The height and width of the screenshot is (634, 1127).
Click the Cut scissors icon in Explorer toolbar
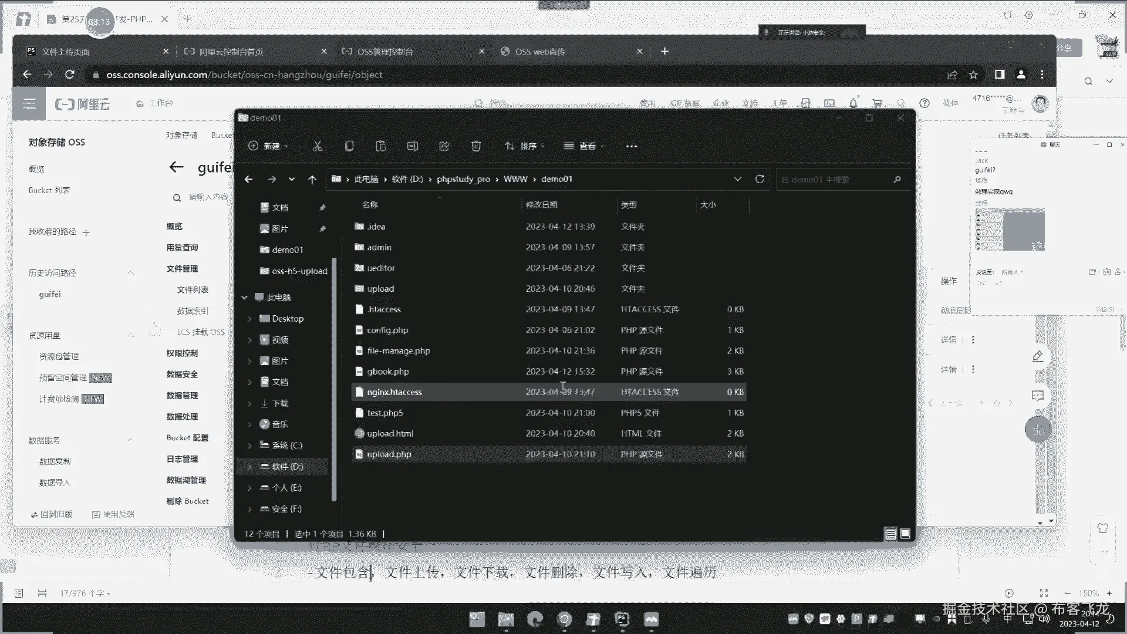pyautogui.click(x=318, y=146)
